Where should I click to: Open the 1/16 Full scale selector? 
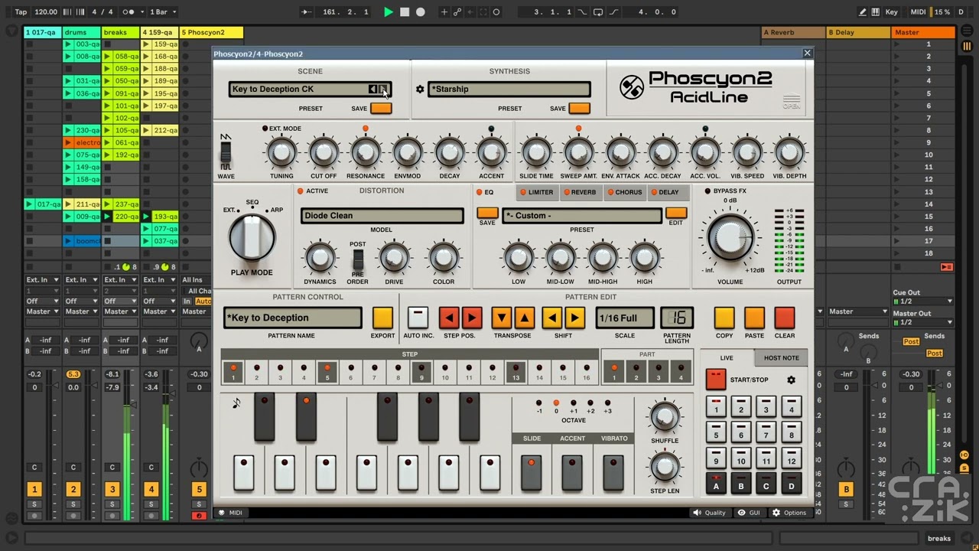pyautogui.click(x=625, y=318)
